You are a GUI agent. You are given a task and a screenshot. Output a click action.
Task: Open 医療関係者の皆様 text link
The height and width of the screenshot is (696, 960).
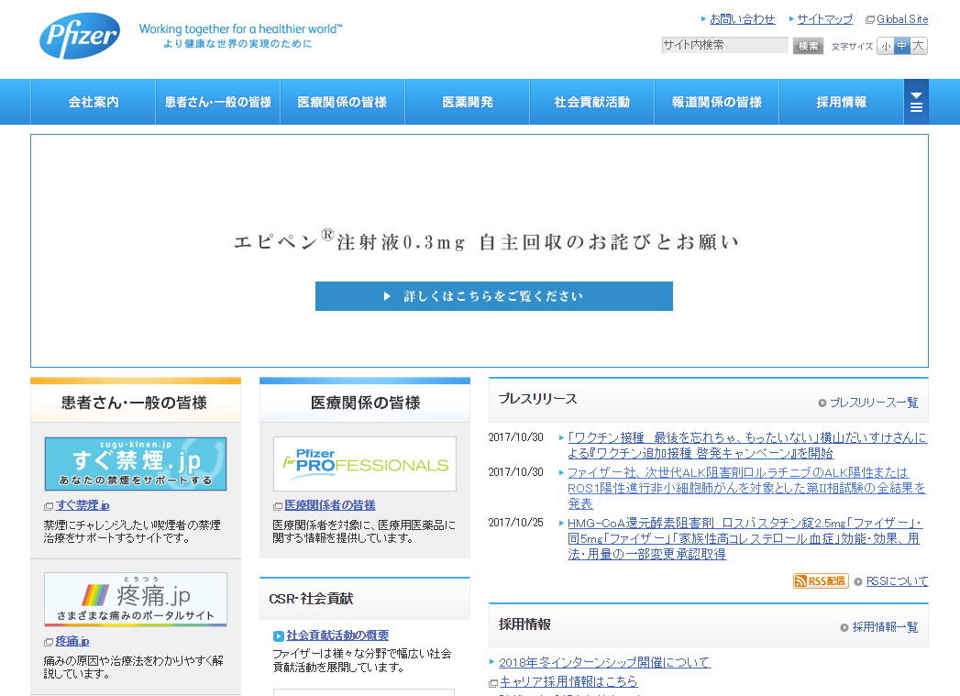point(330,505)
